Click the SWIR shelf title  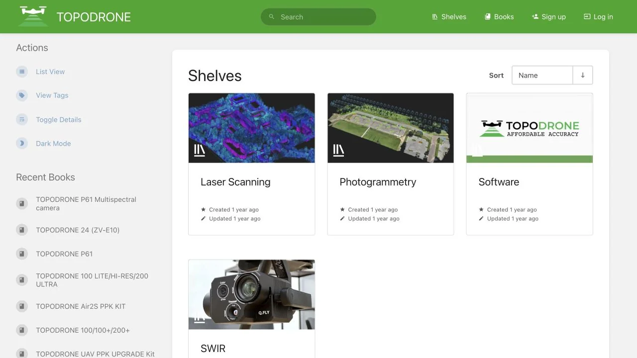213,349
